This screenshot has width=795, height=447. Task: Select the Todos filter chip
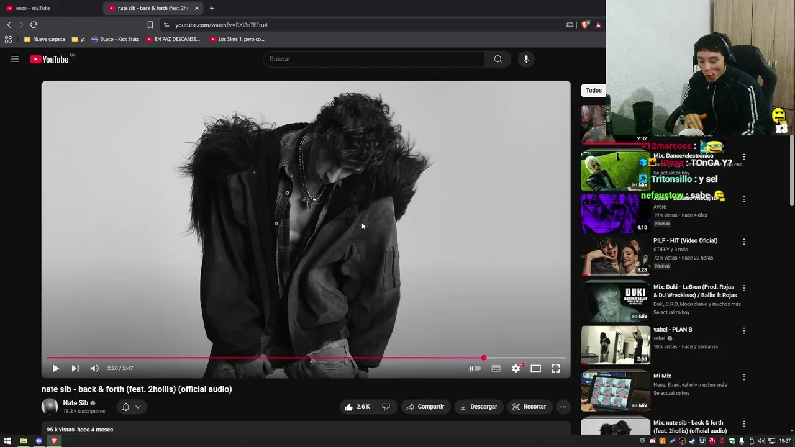594,90
